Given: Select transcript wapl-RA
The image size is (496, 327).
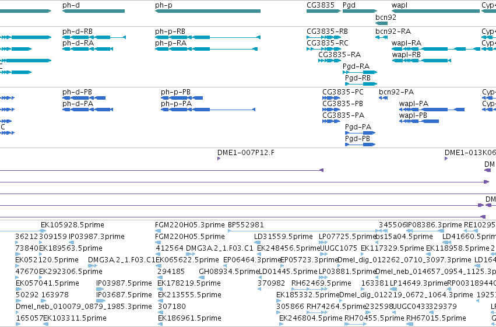Looking at the screenshot, I should pos(435,49).
